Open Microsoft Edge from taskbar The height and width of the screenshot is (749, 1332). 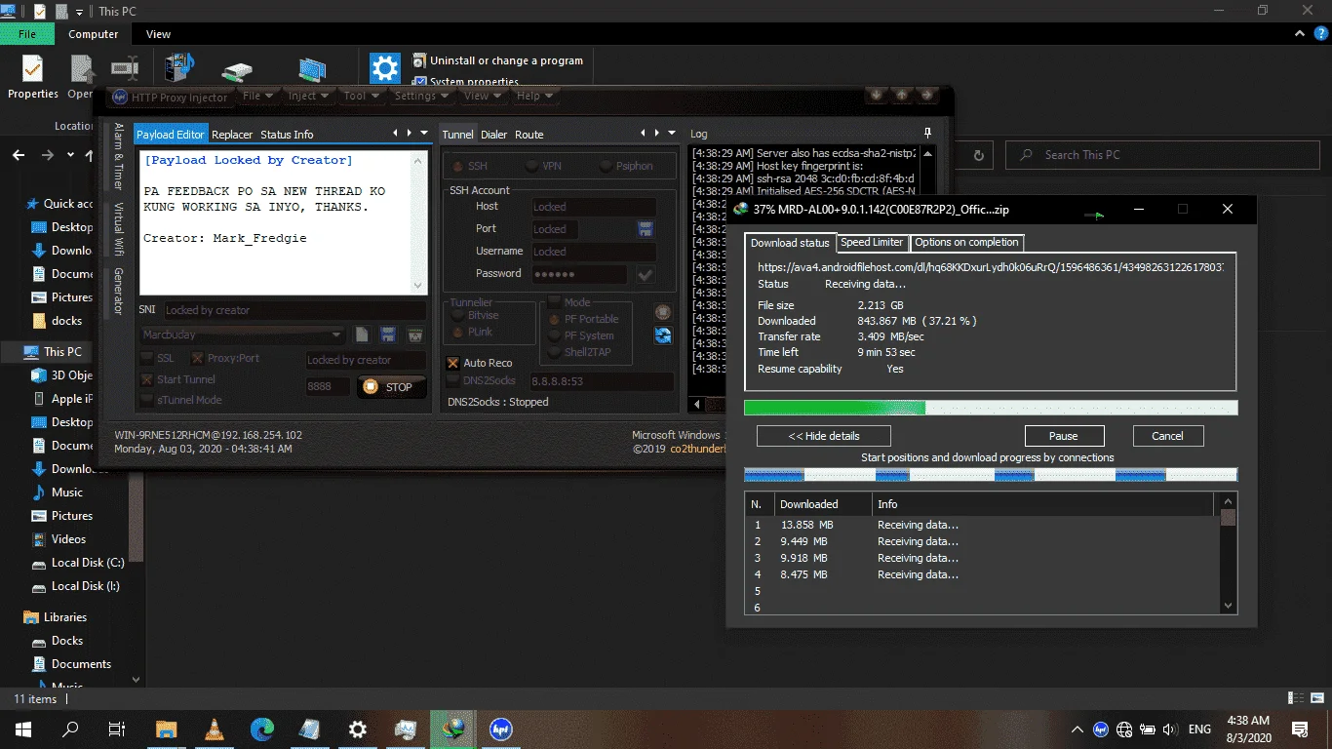coord(261,729)
